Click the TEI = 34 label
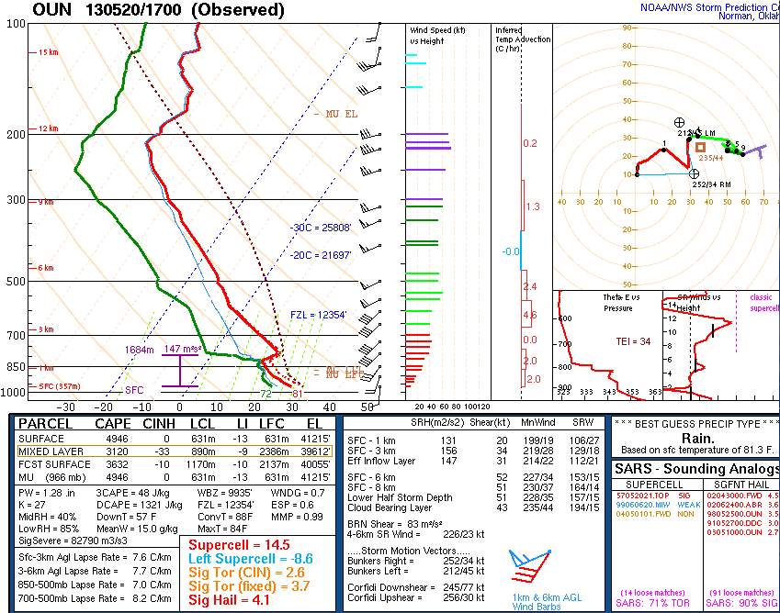Viewport: 780px width, 613px height. coord(632,341)
